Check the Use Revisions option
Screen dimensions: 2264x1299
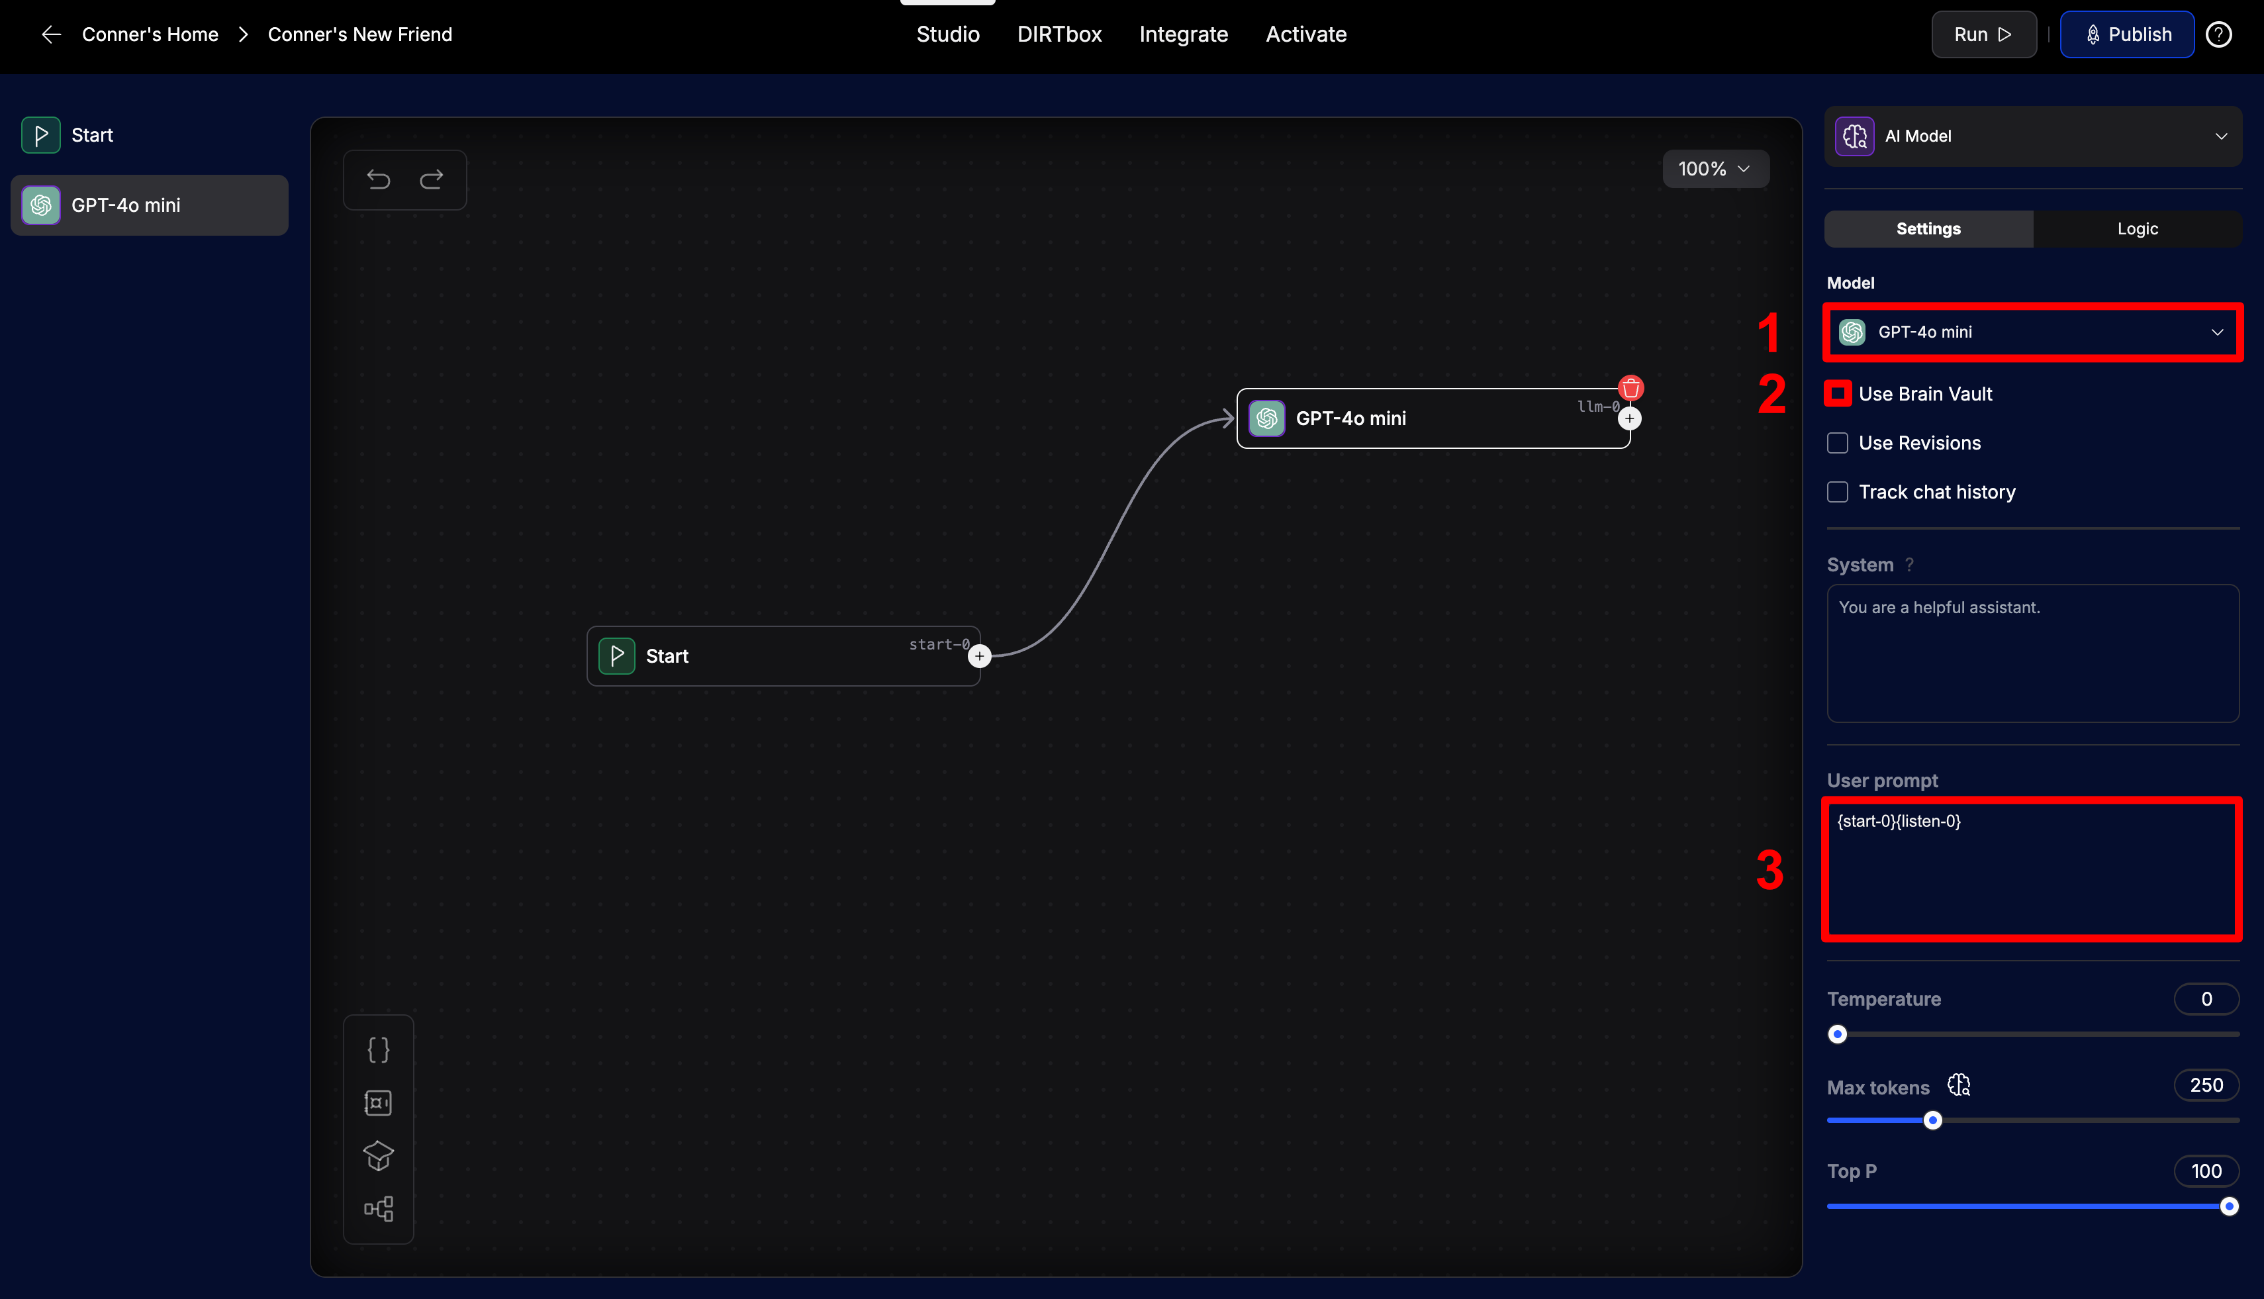click(x=1838, y=444)
